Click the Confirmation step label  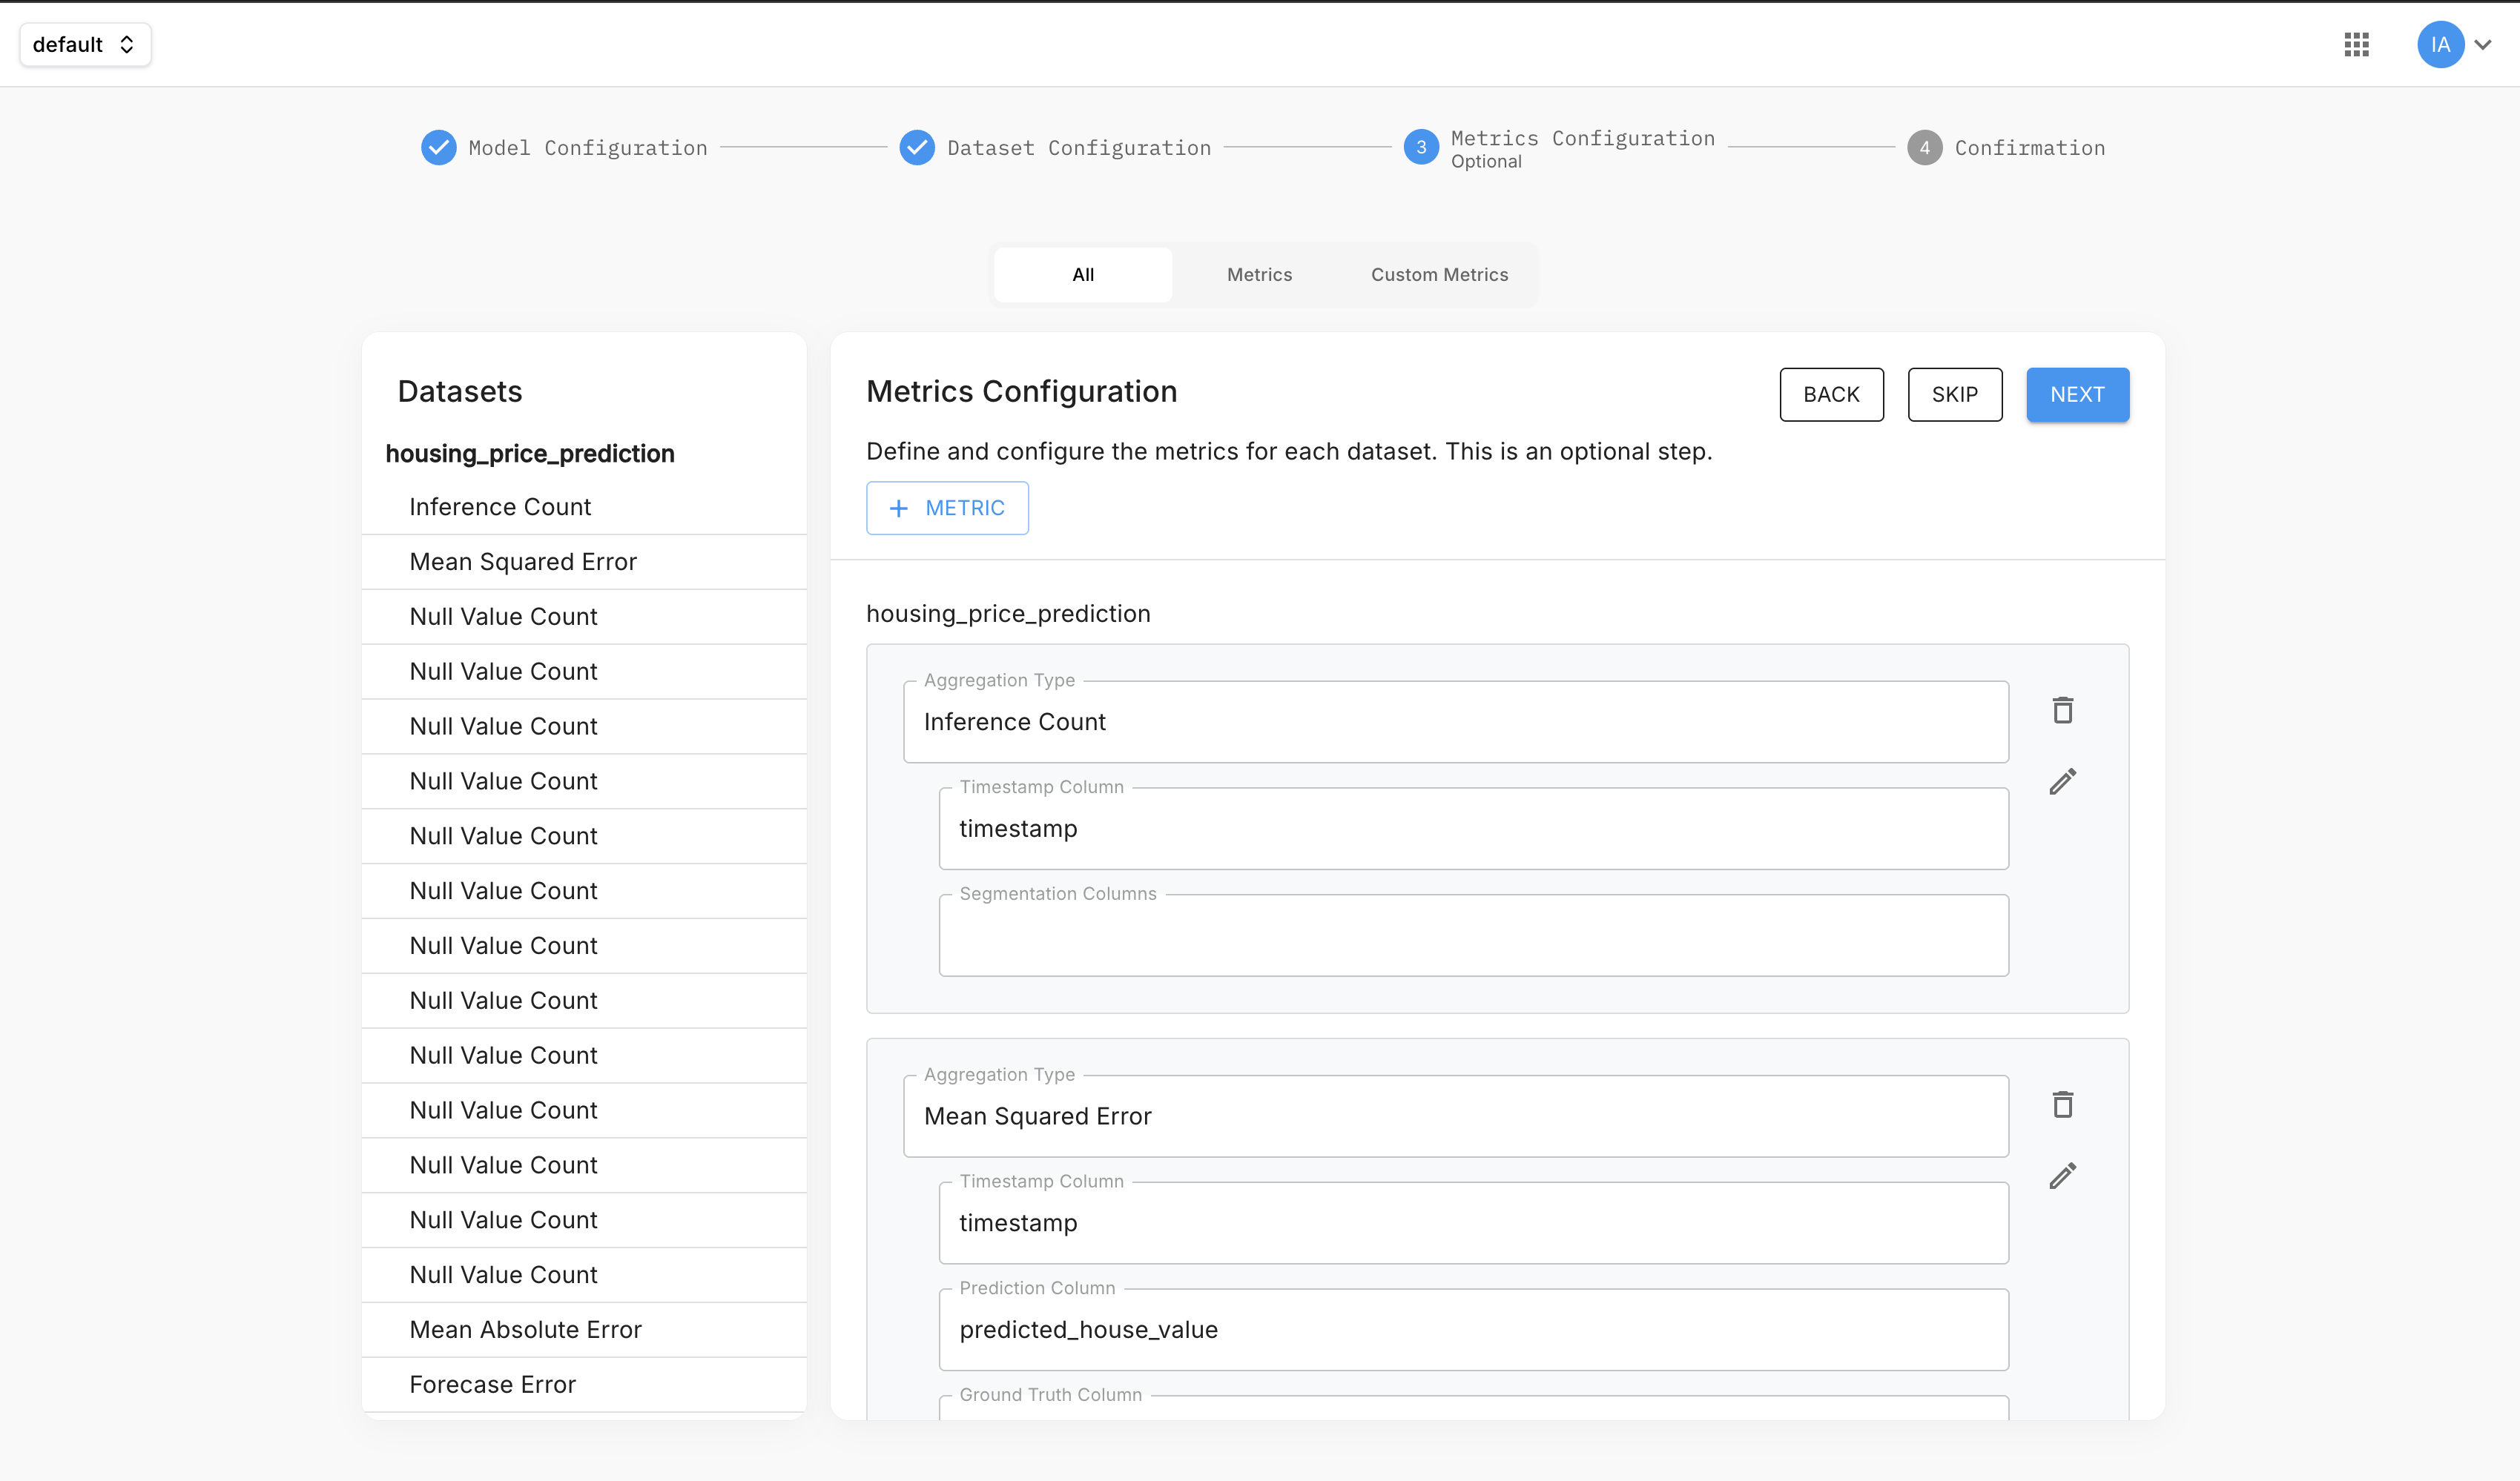[x=2030, y=148]
